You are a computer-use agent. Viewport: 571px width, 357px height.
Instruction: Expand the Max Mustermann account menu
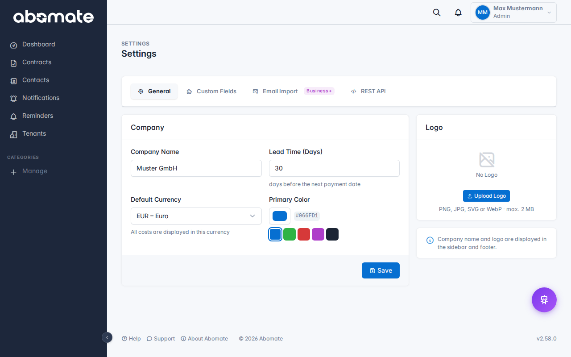(513, 12)
